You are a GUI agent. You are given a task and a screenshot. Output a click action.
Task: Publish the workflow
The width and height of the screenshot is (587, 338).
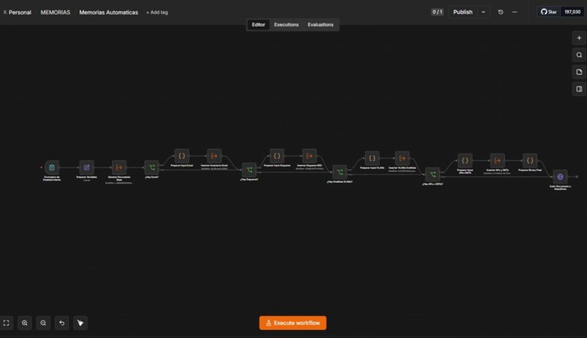tap(463, 12)
